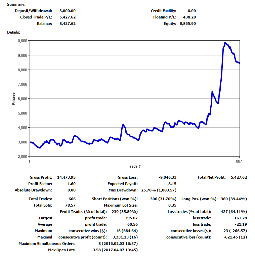Click the Floating P/L value 438.28
Viewport: 255px width, 261px height.
pyautogui.click(x=189, y=17)
